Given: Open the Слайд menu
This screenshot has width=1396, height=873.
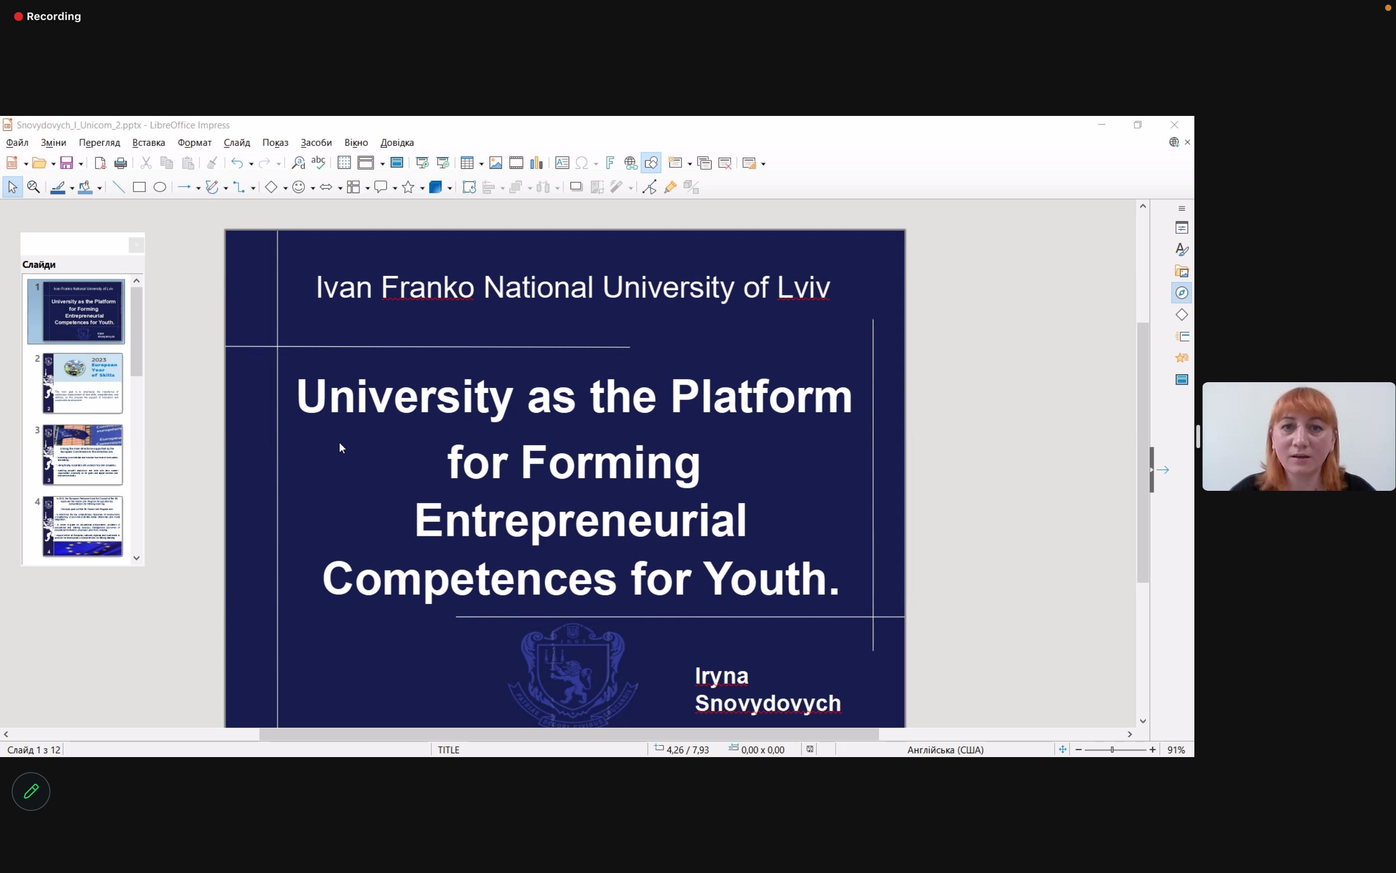Looking at the screenshot, I should coord(237,143).
